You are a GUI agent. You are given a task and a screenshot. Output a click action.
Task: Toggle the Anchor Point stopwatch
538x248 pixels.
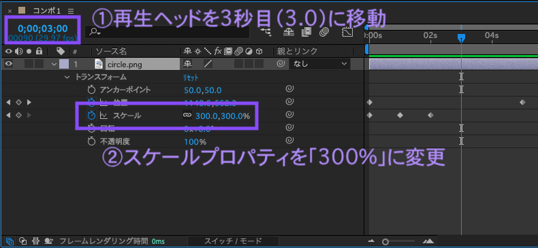(x=91, y=90)
